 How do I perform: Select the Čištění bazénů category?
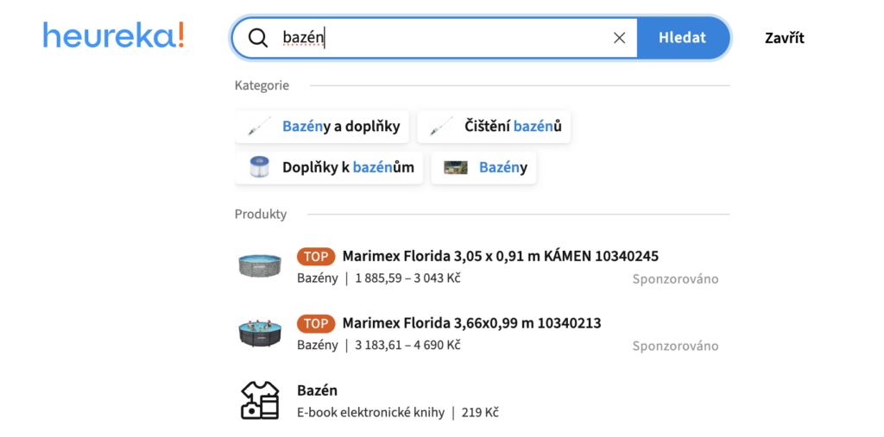click(x=494, y=126)
